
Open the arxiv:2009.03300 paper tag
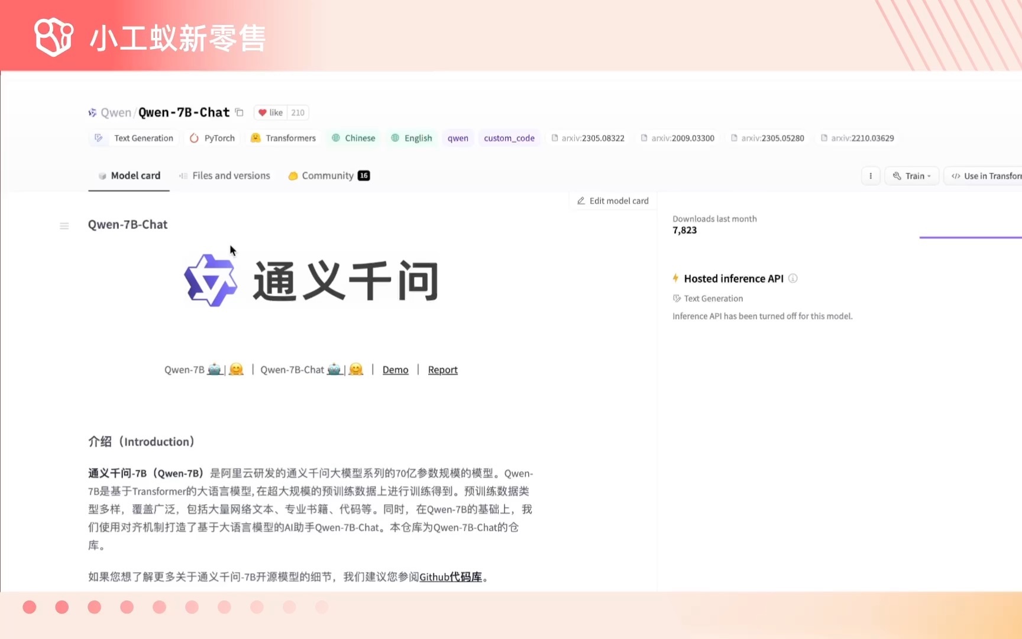click(678, 138)
